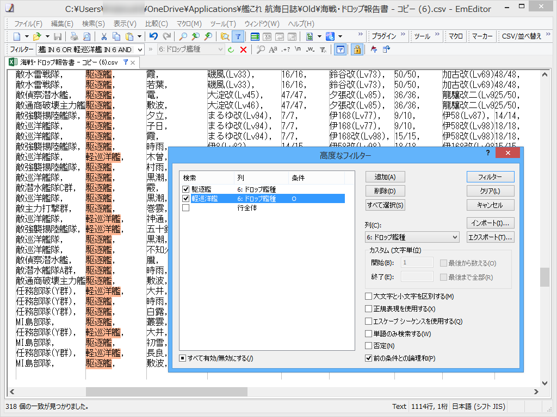Click the green Refresh filter icon
The height and width of the screenshot is (417, 557).
click(x=231, y=49)
